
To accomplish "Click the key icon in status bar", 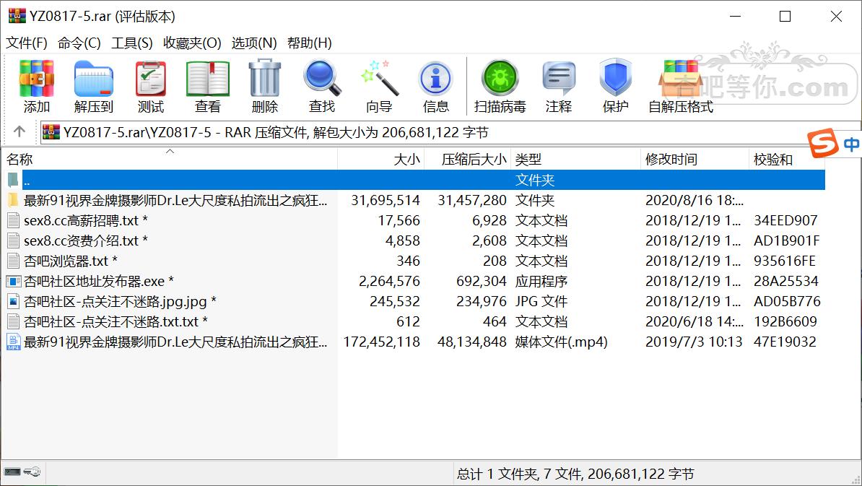I will [x=32, y=472].
